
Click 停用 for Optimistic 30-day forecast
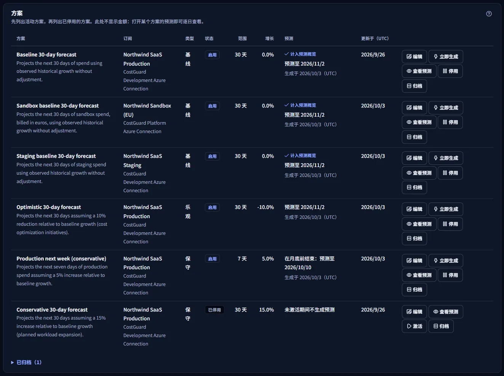point(450,224)
